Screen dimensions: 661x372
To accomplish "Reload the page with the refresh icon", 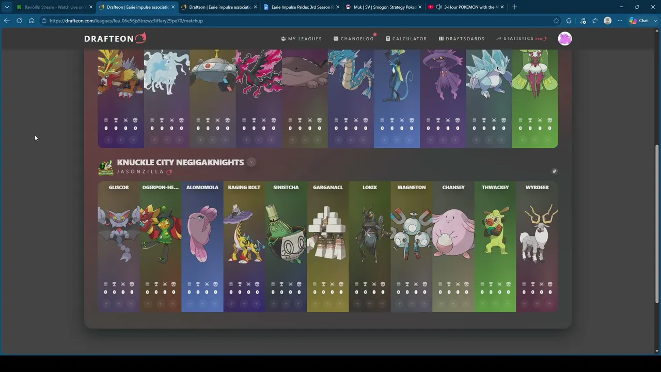I will coord(19,21).
